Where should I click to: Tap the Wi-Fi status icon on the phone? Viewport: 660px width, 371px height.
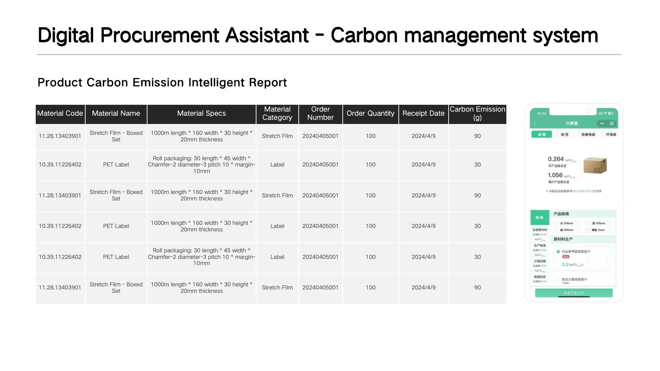[x=605, y=113]
